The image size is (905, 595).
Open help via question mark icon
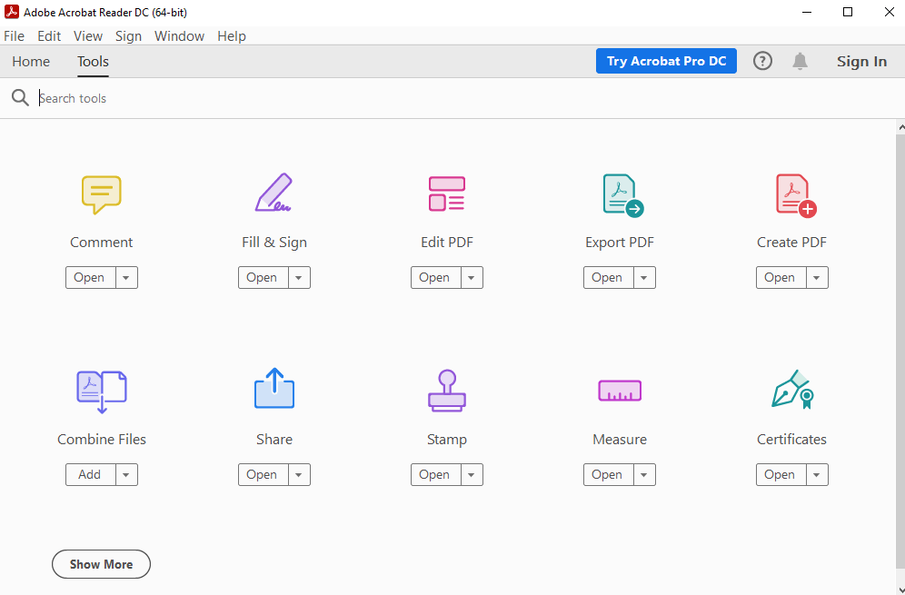[762, 61]
